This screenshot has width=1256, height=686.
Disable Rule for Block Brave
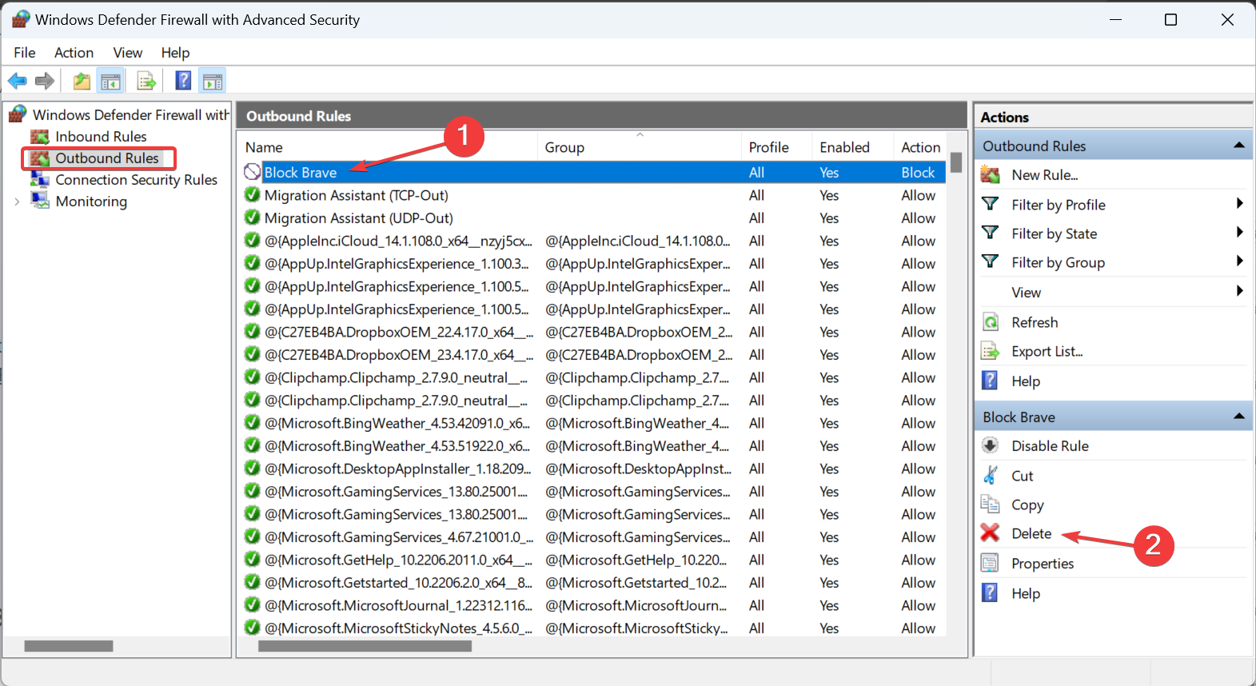pos(1050,446)
